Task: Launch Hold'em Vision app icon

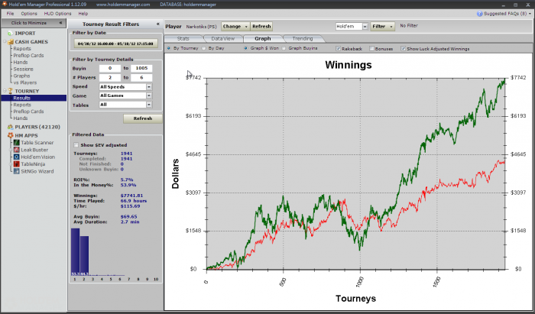Action: point(16,157)
